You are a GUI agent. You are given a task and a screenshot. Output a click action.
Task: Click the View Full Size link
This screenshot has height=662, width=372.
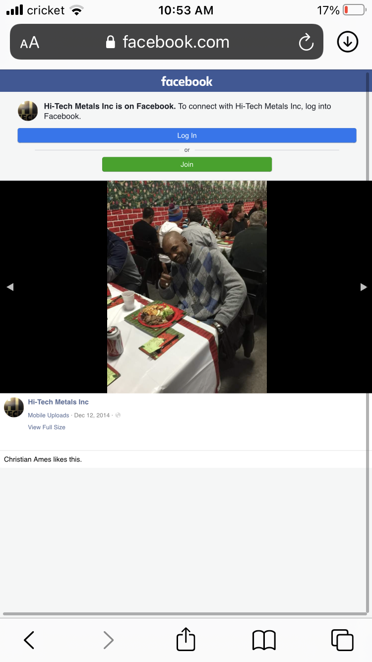point(47,427)
